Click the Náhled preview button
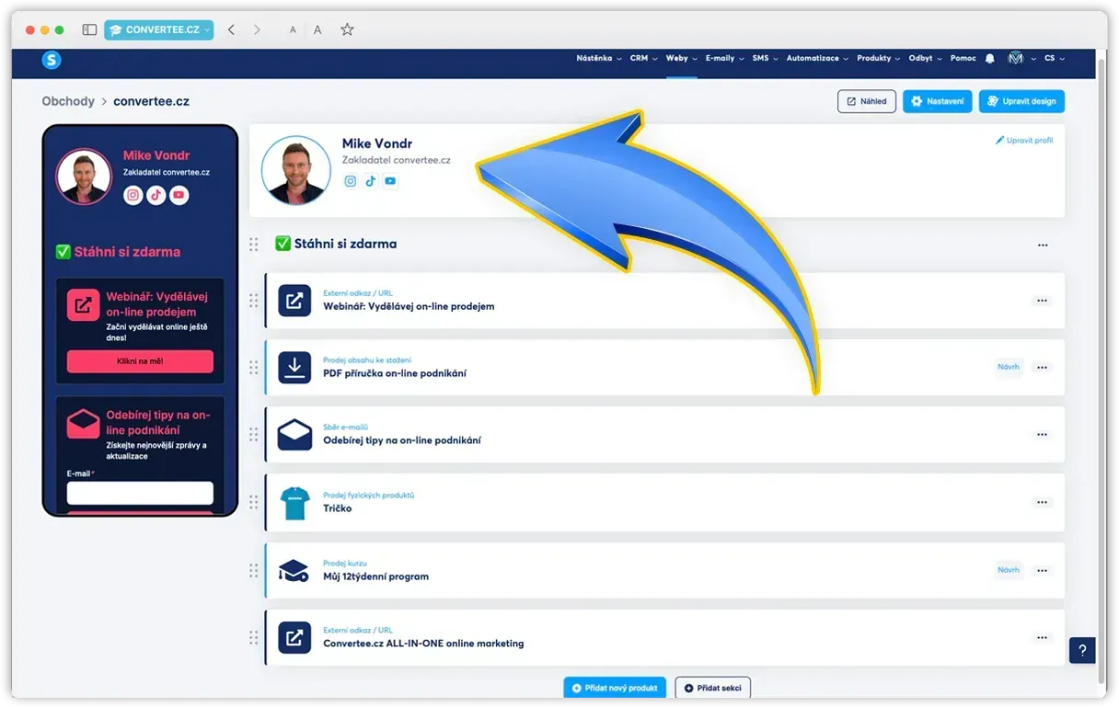Screen dimensions: 1119x707 click(x=867, y=101)
